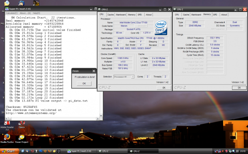The height and width of the screenshot is (154, 248).
Task: Click the CAS# Latency value 5.0 clocks
Action: (x=215, y=45)
